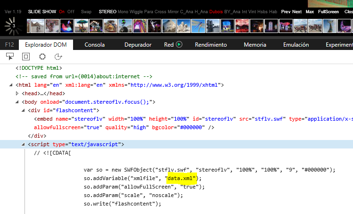Select Dubois anaglyph mode
353x214 pixels.
pos(216,12)
